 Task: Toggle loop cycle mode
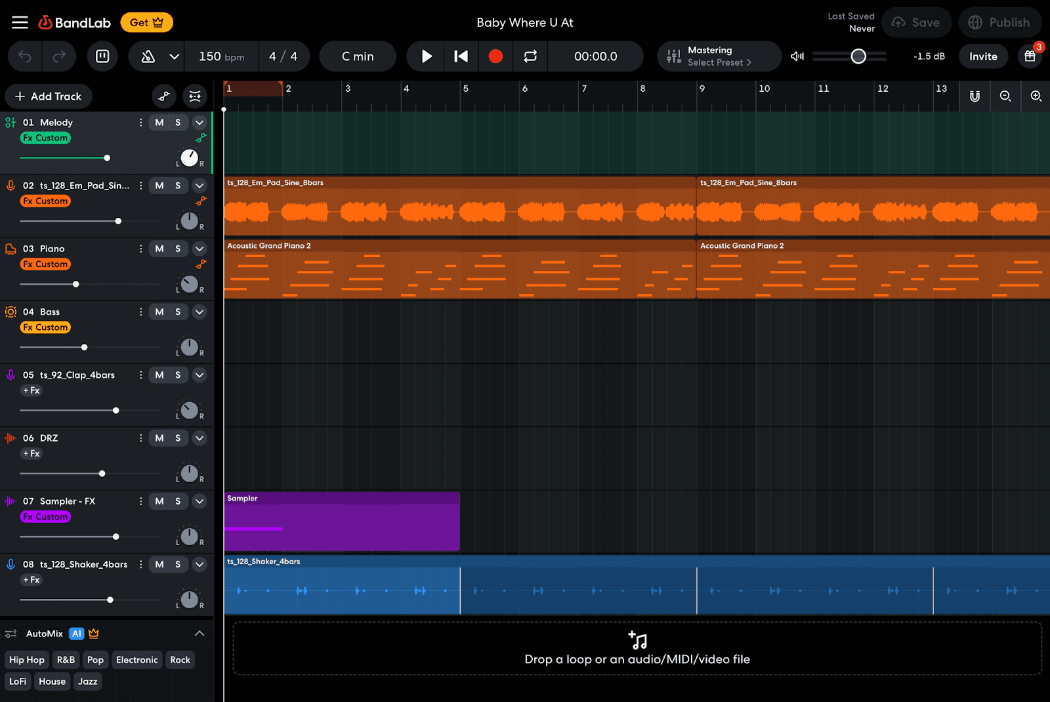click(x=530, y=56)
